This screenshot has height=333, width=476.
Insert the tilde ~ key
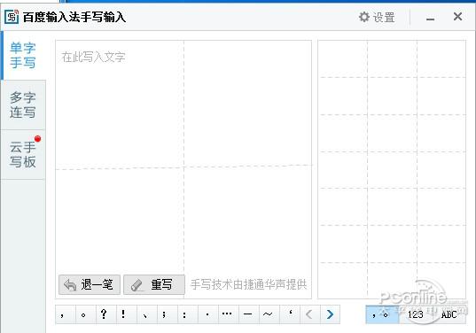269,314
